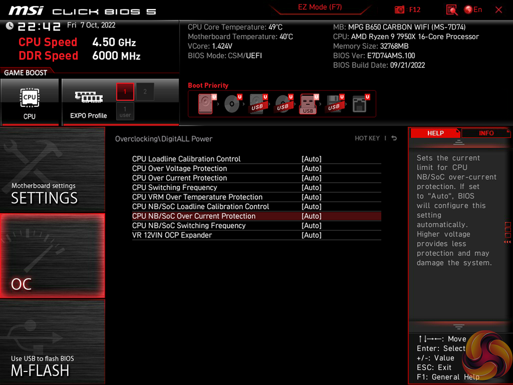This screenshot has height=385, width=513.
Task: Select VR 12VIN OCP Expander setting
Action: 172,235
